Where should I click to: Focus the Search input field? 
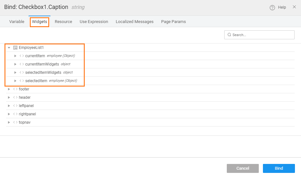262,35
